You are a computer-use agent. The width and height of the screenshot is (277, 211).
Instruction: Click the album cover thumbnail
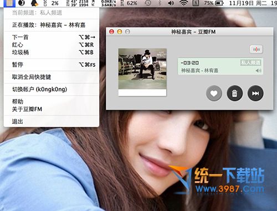[142, 72]
